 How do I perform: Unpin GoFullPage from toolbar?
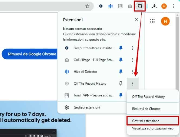coord(121,60)
